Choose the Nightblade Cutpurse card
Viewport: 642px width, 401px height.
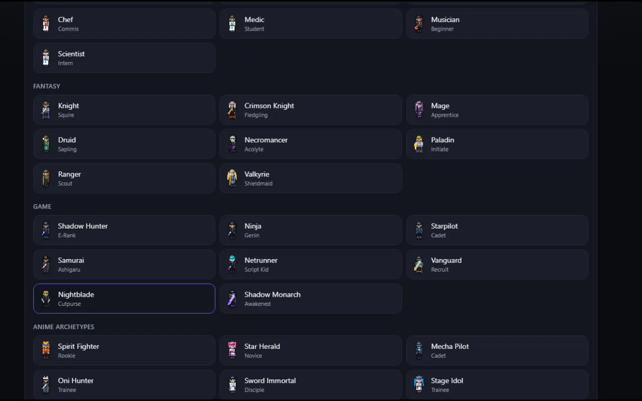coord(124,298)
